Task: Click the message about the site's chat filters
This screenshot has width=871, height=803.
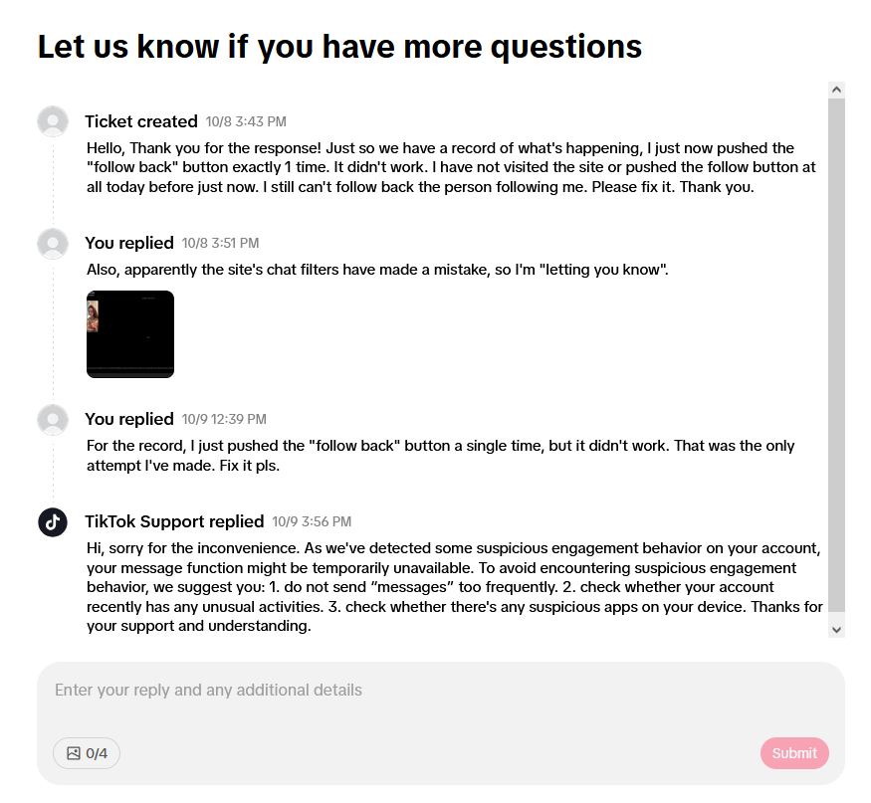Action: pyautogui.click(x=377, y=270)
